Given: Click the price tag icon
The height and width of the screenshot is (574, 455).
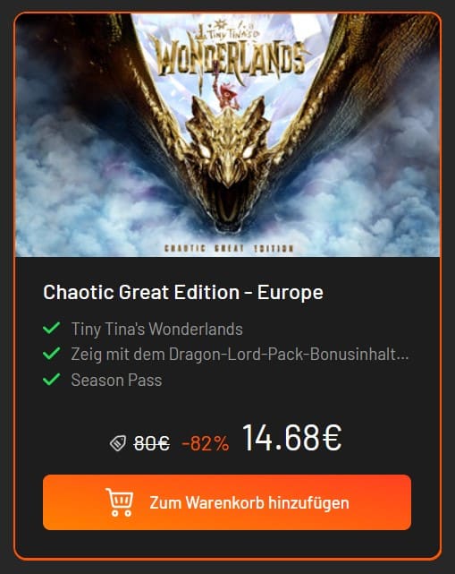Looking at the screenshot, I should click(x=118, y=443).
